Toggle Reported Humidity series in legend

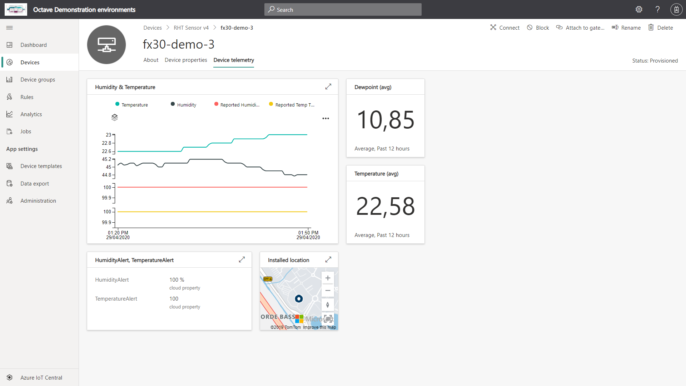(237, 104)
